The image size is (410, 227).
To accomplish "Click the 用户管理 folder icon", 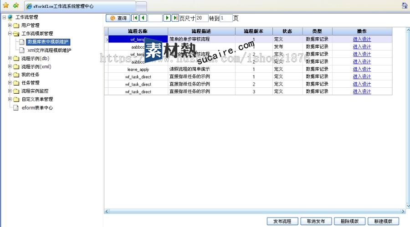I will click(x=16, y=25).
